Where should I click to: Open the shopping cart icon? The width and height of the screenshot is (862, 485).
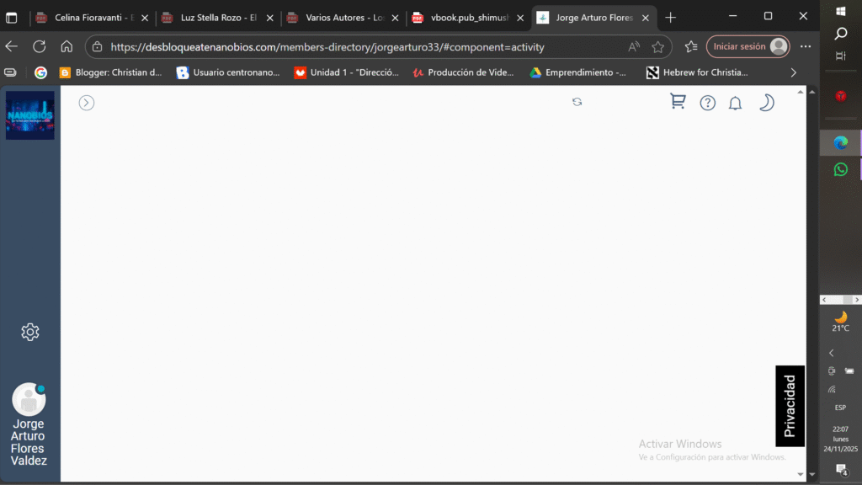point(677,102)
